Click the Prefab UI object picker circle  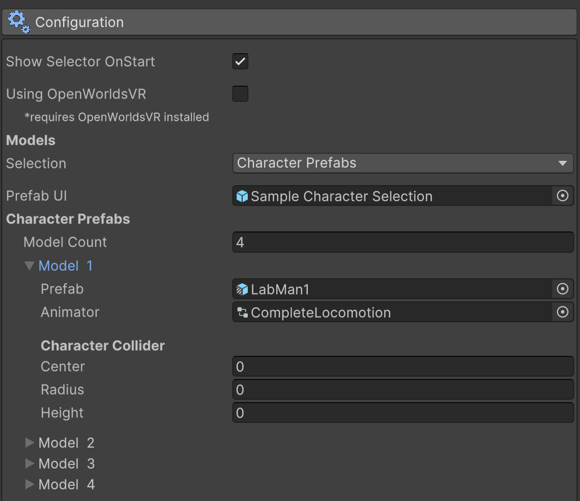pos(562,196)
